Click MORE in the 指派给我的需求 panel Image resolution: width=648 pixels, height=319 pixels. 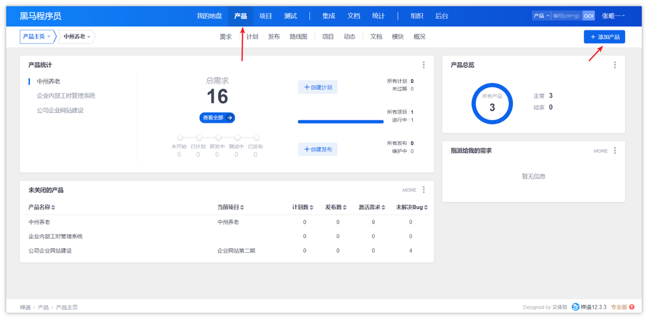[600, 151]
